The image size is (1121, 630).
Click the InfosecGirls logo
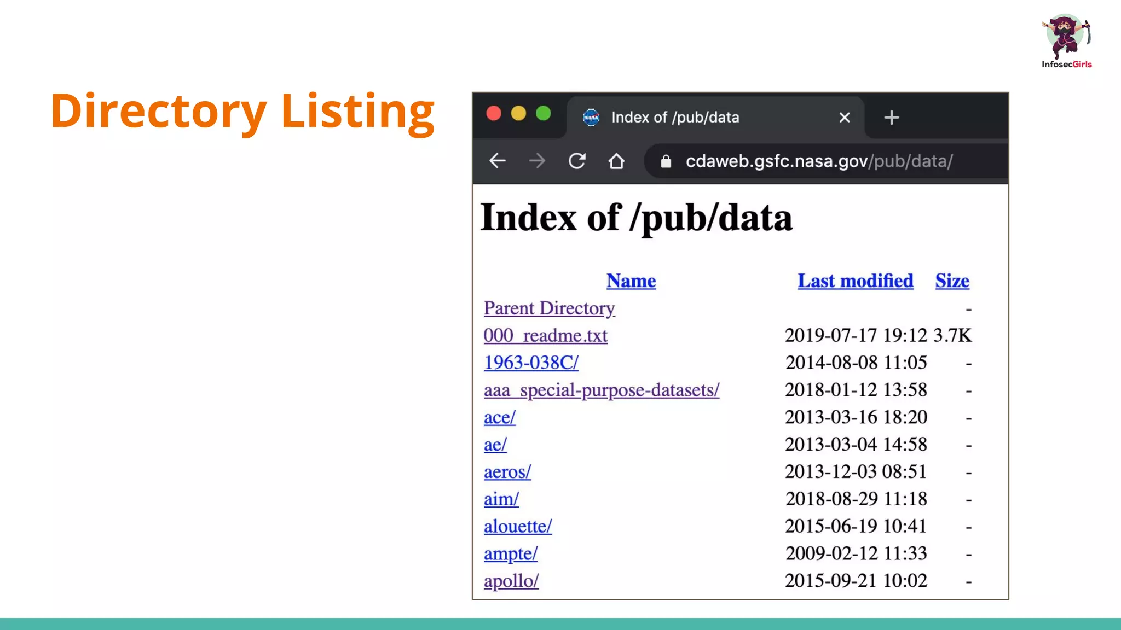1066,41
